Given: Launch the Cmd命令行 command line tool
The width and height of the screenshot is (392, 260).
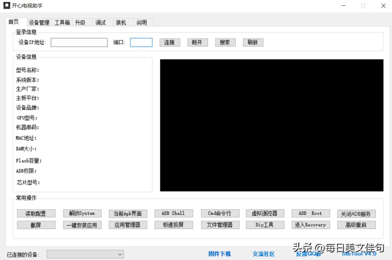Looking at the screenshot, I should click(219, 213).
